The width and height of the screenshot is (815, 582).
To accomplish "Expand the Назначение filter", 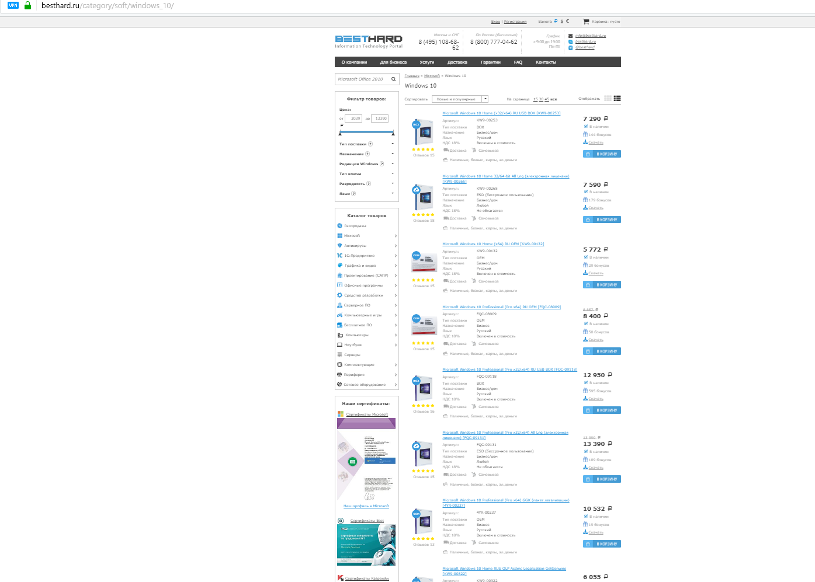I will pos(393,154).
